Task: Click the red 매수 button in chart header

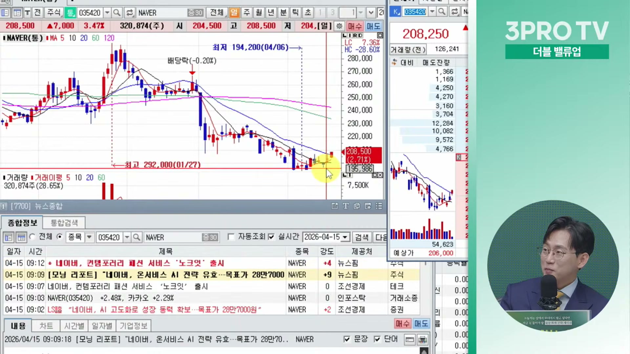Action: coord(355,26)
